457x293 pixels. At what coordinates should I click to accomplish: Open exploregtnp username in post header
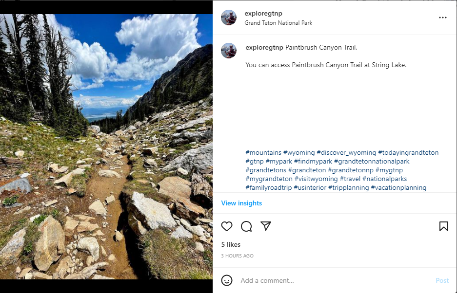pyautogui.click(x=263, y=14)
